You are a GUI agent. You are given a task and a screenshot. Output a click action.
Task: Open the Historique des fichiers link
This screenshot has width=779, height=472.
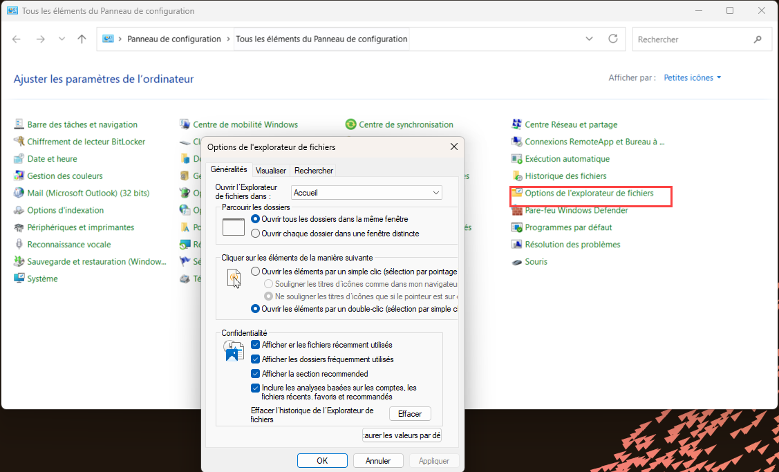click(565, 176)
